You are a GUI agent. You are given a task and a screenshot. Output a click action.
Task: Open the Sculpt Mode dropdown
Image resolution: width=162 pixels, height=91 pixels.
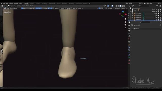[x=12, y=6]
